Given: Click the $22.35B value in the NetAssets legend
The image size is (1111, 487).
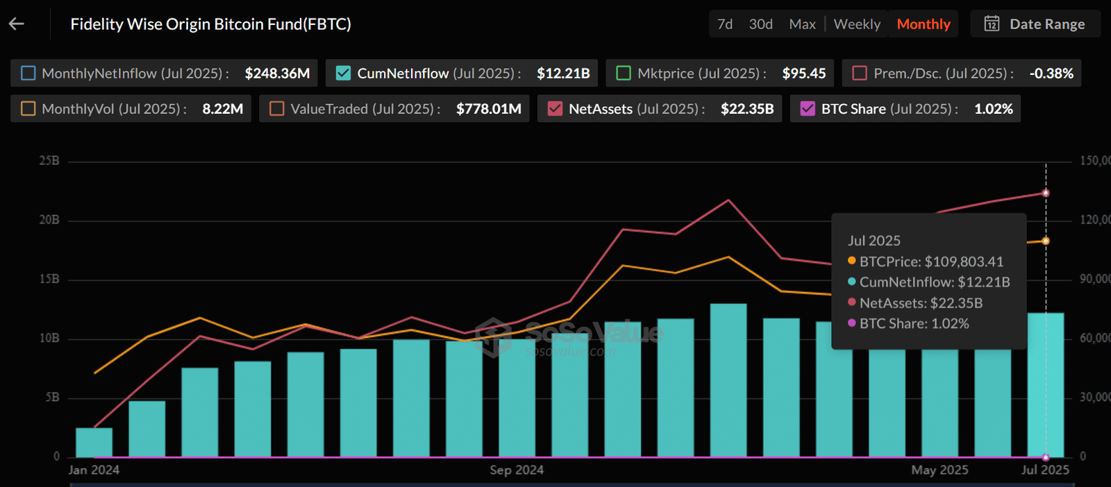Looking at the screenshot, I should coord(747,109).
